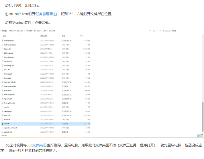Select the updatecache.dat file name
Image resolution: width=204 pixels, height=159 pixels.
[x=10, y=128]
